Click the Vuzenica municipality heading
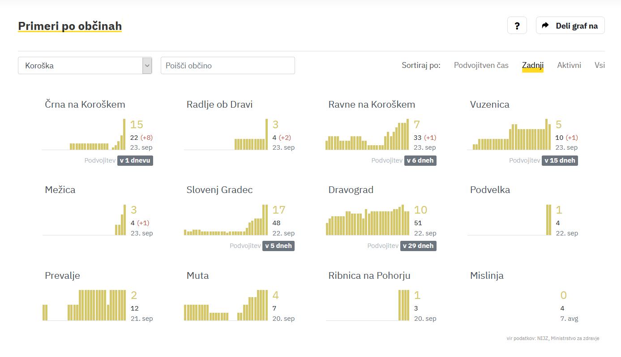The height and width of the screenshot is (357, 621). (489, 105)
